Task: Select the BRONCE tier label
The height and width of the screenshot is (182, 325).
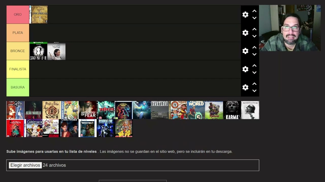Action: tap(18, 51)
